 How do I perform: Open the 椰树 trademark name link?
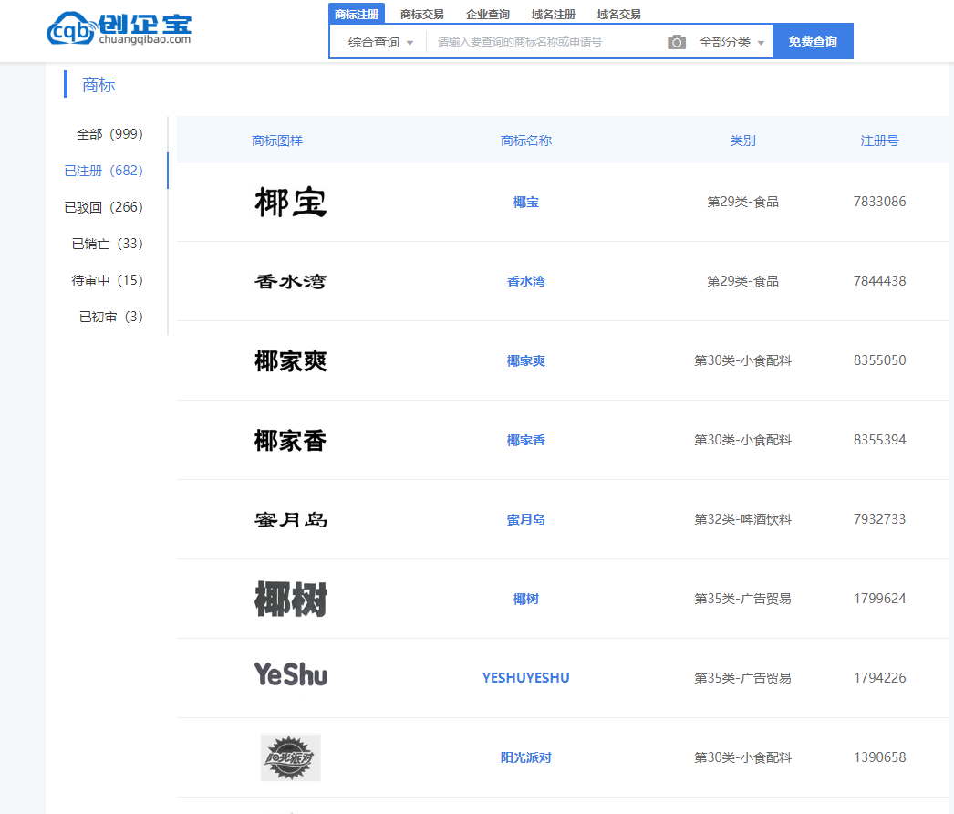[x=526, y=599]
